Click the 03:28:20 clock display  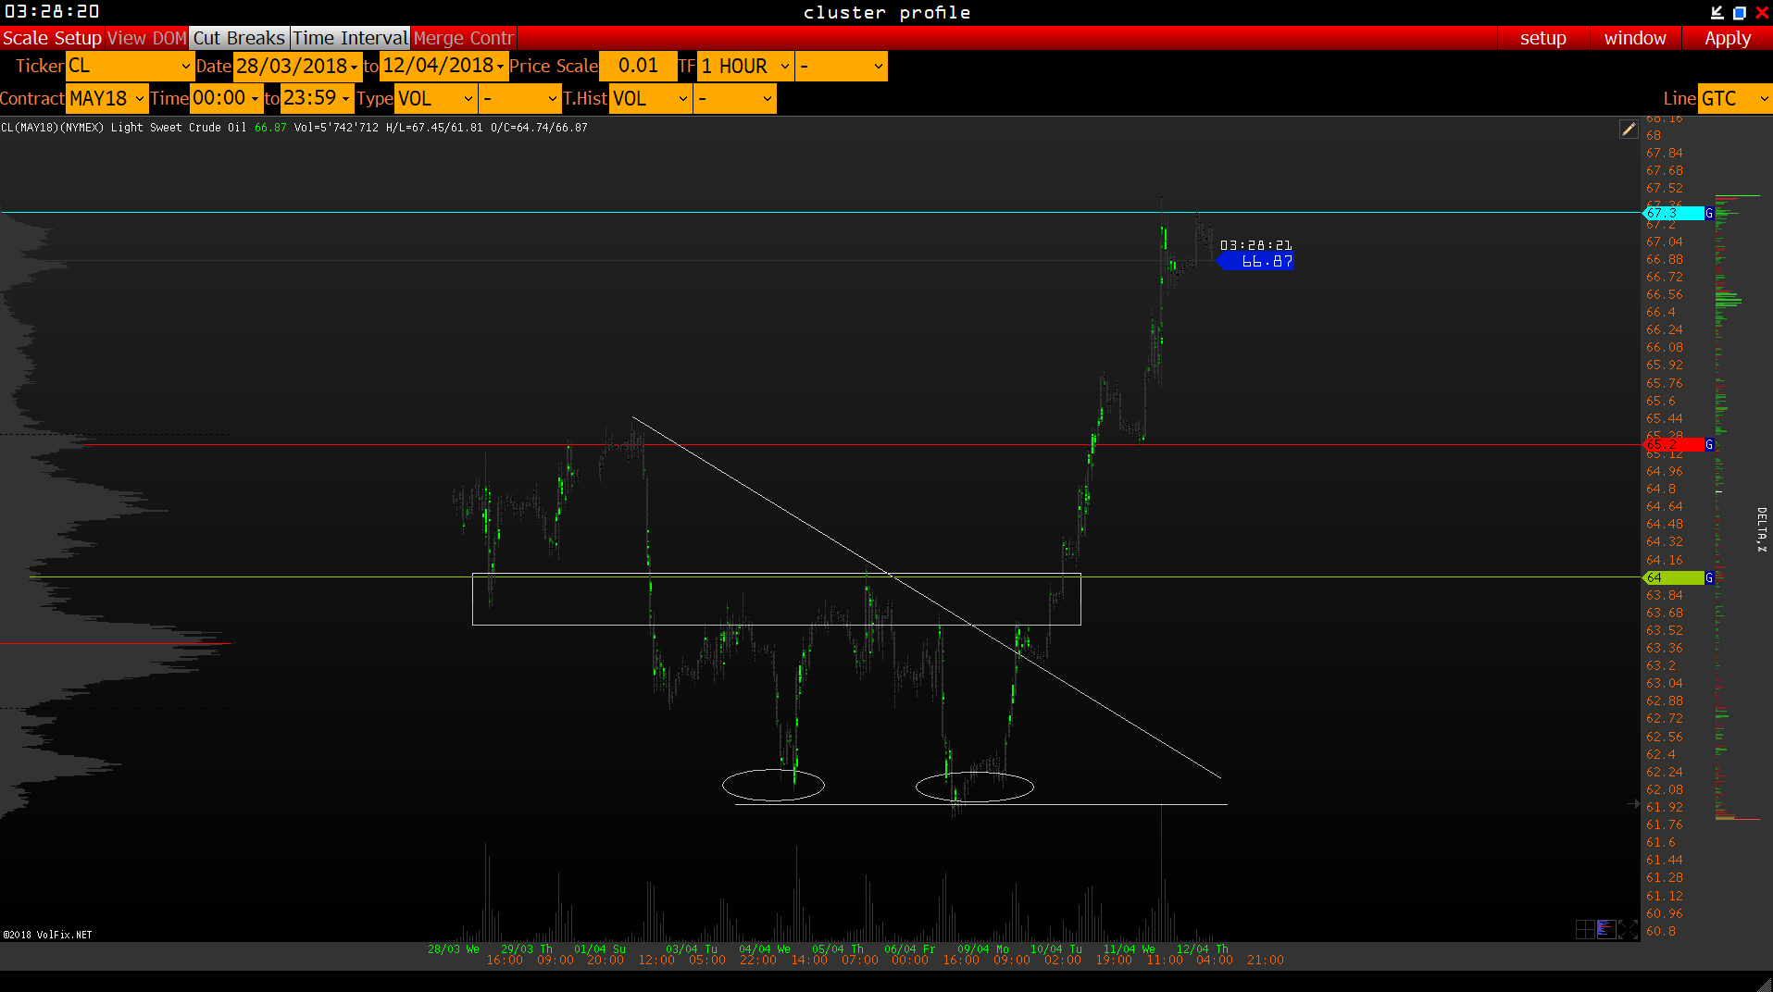pos(52,12)
